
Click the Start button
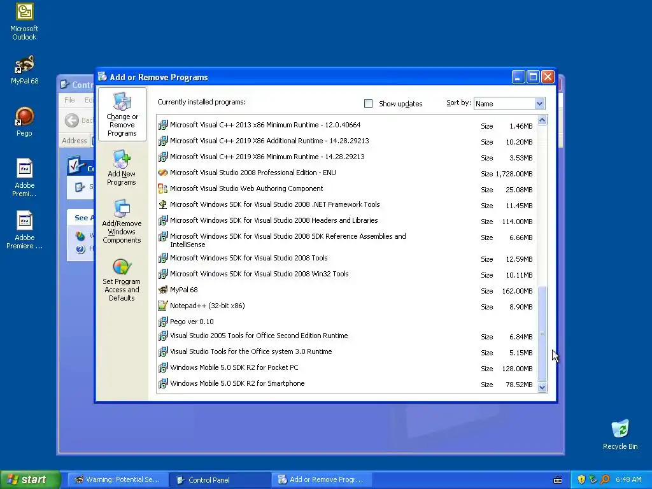pos(30,479)
